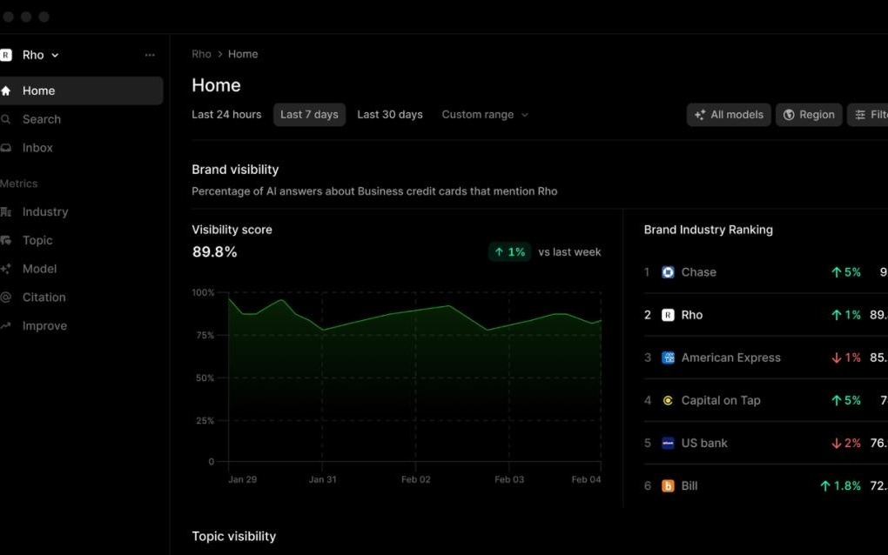
Task: Open the Topic metrics page
Action: tap(37, 240)
